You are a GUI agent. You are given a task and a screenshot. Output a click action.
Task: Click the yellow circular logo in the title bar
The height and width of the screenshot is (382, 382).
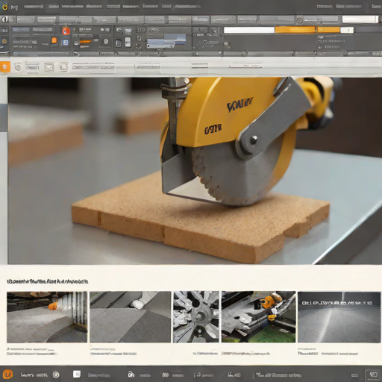(x=4, y=7)
